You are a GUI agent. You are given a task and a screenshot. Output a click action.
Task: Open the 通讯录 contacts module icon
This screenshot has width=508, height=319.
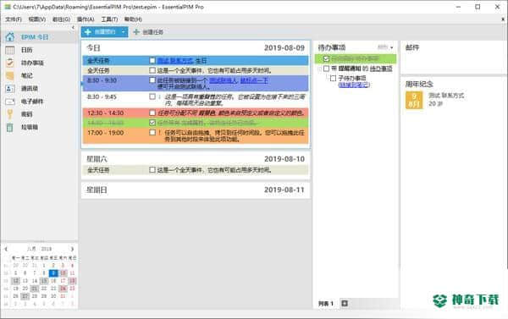point(10,88)
